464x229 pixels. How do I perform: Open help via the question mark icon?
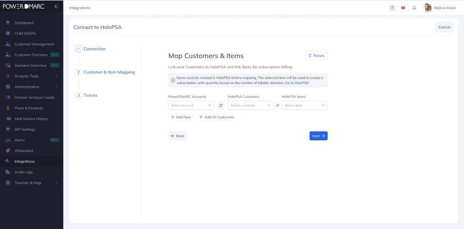tap(392, 8)
